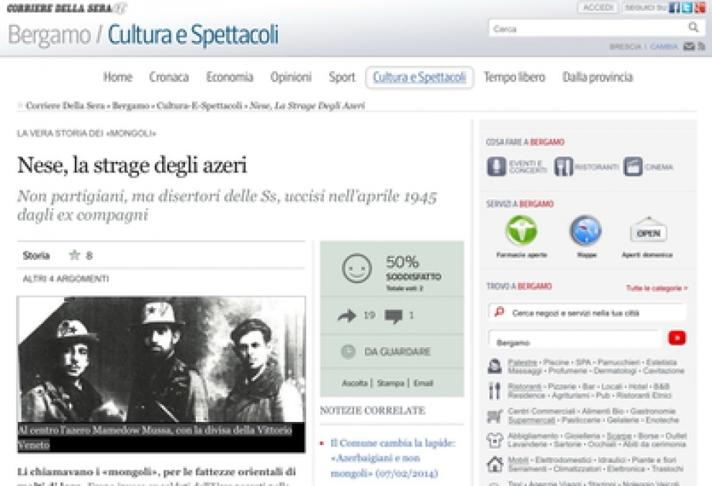Open the Cinema icon

[633, 167]
